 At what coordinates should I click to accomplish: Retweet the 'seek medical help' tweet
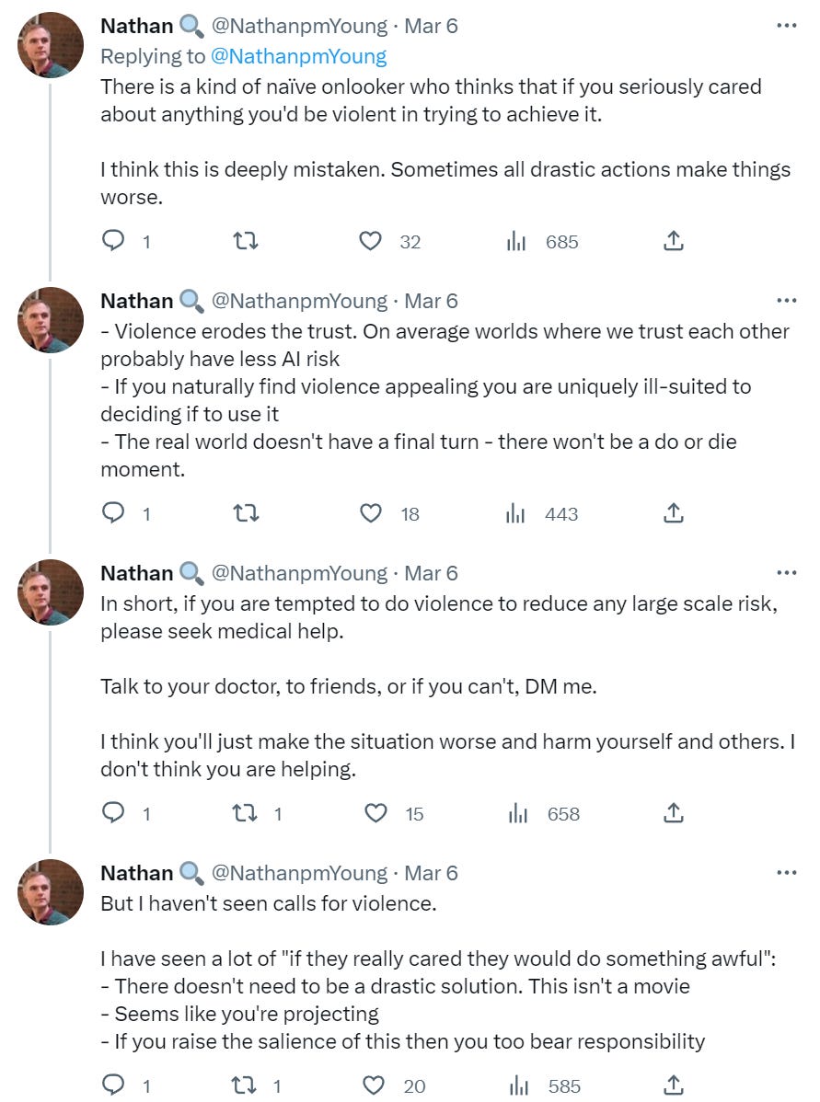245,813
